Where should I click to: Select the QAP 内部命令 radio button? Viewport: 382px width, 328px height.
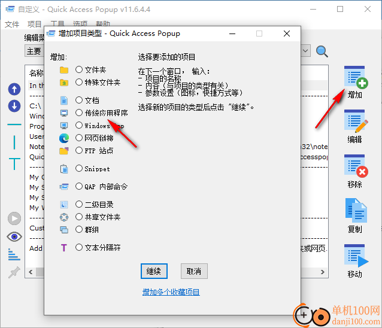tap(78, 187)
